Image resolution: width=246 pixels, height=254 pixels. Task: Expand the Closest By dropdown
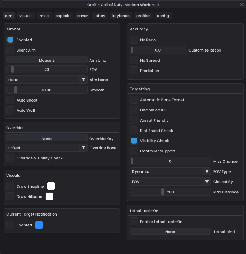[170, 182]
